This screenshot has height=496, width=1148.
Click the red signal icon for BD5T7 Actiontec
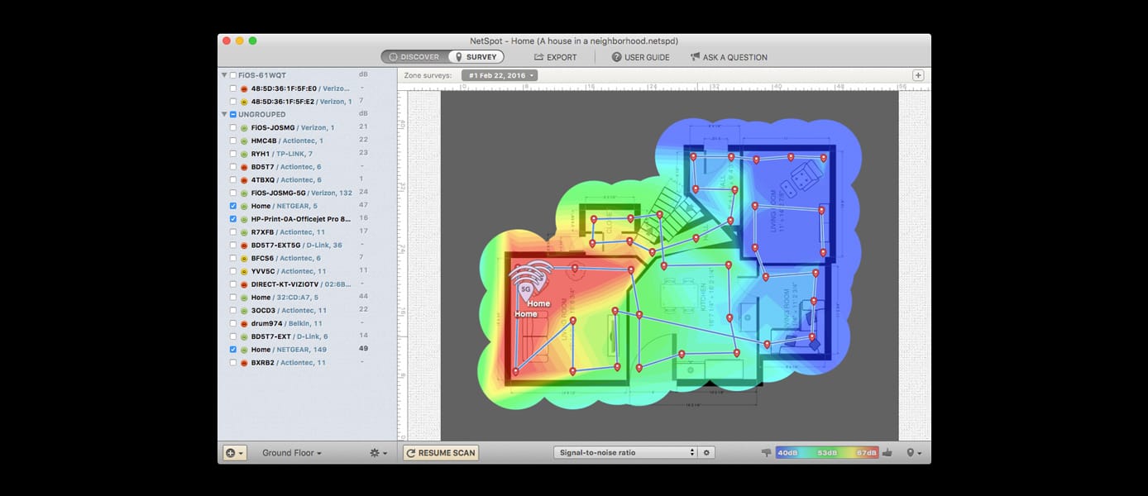[244, 167]
